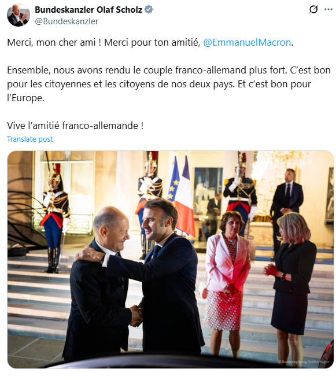336x380 pixels.
Task: Click the woman in the pink jacket
Action: pos(228,279)
